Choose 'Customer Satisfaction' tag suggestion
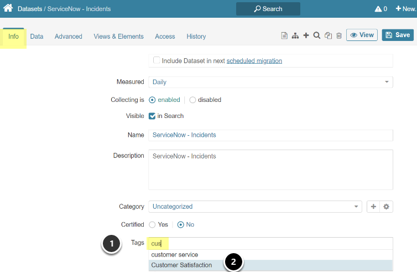The image size is (417, 272). pyautogui.click(x=271, y=265)
